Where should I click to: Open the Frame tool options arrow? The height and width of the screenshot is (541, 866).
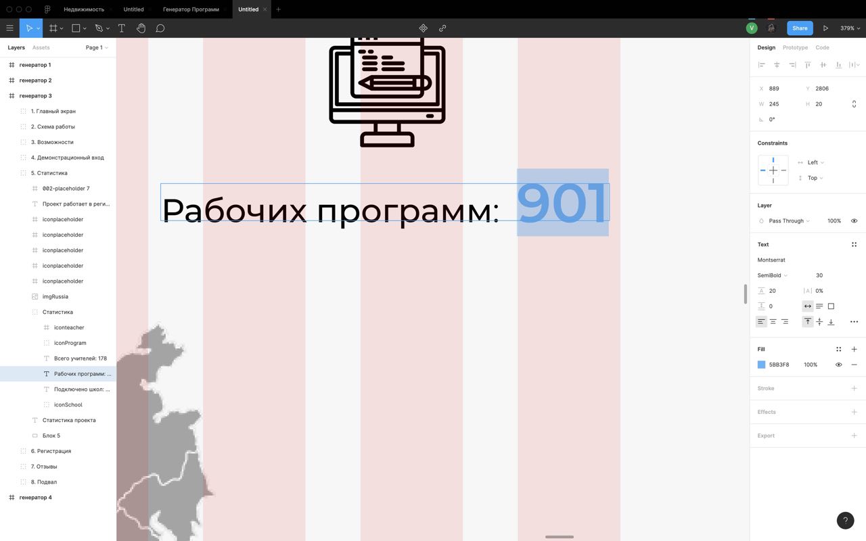click(x=62, y=28)
